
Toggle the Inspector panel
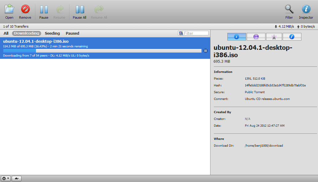point(306,12)
